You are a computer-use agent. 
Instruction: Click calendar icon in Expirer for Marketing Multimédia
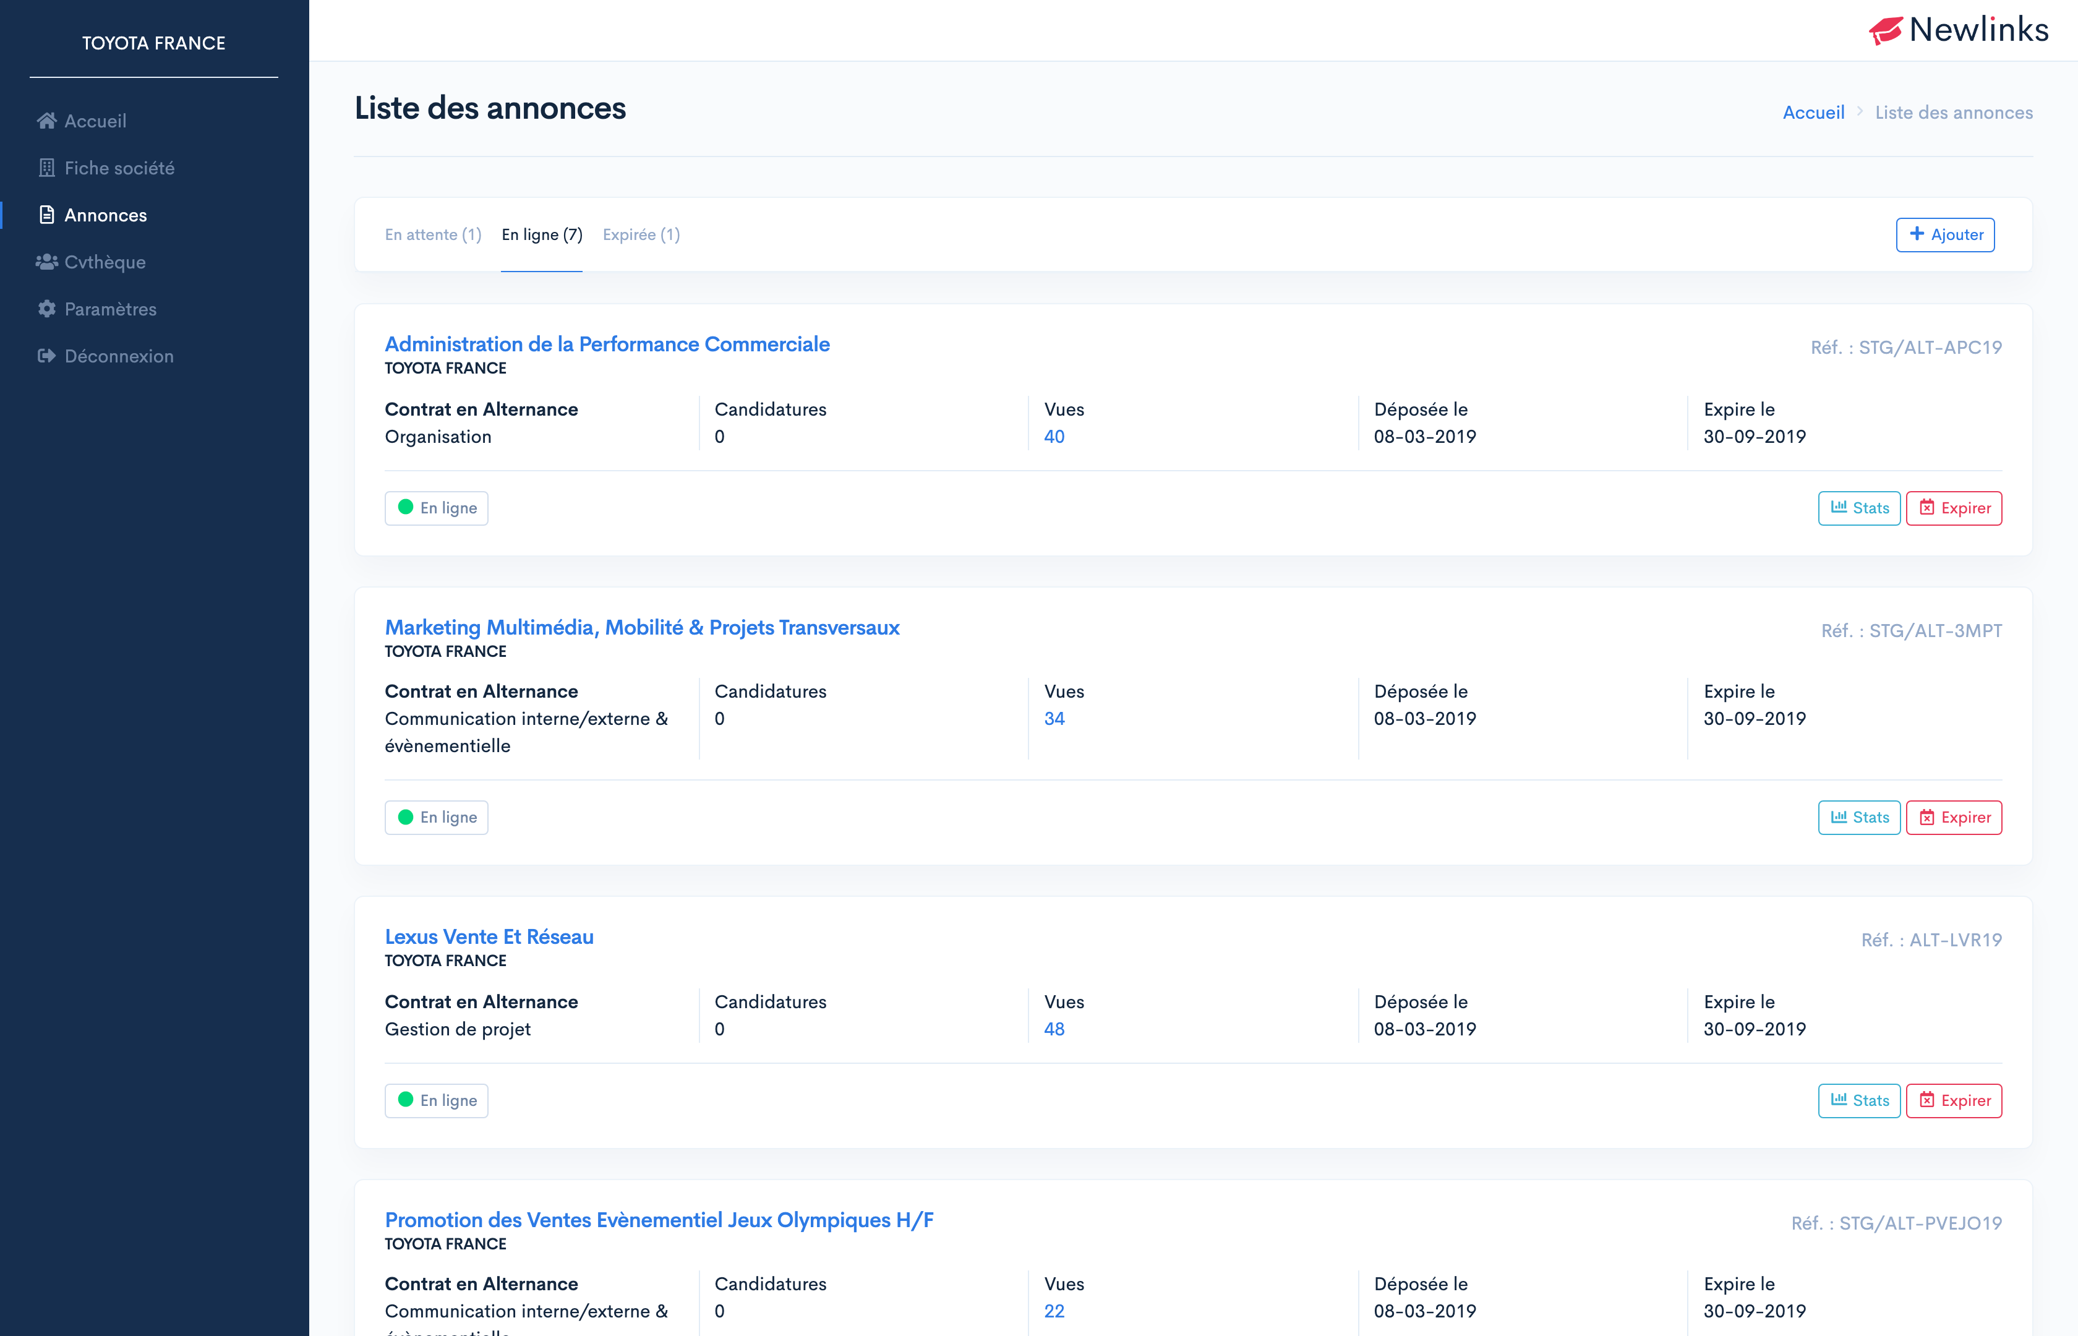click(x=1927, y=817)
